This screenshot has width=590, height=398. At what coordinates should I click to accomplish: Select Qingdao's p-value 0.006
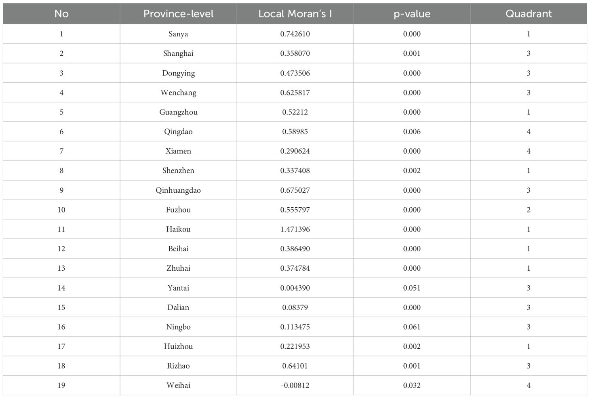pos(412,132)
